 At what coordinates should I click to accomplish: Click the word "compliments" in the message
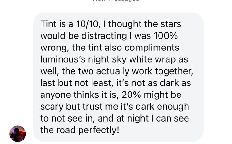click(x=152, y=48)
